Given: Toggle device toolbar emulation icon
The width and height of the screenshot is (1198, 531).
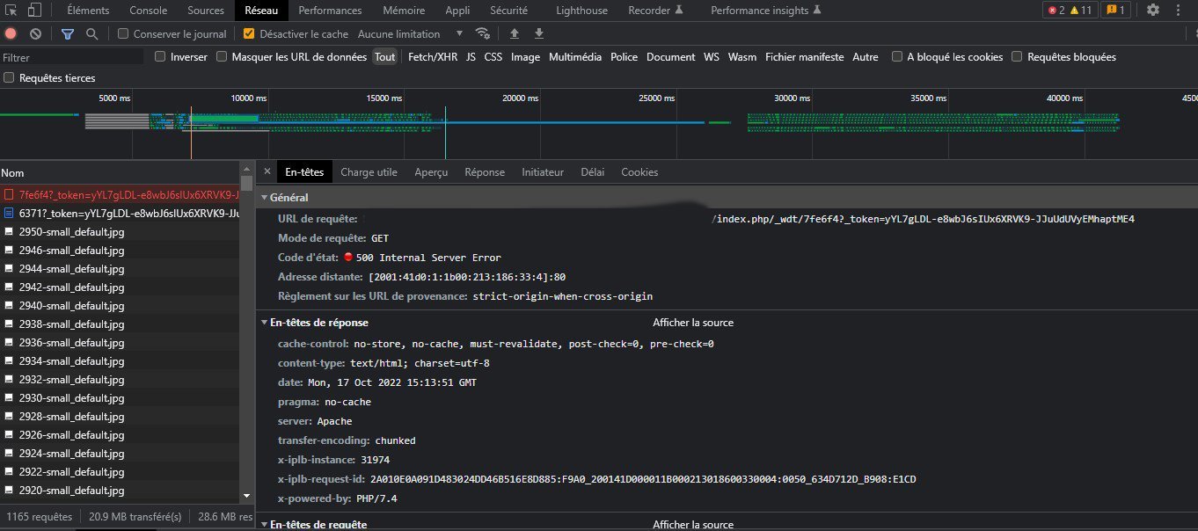Looking at the screenshot, I should coord(34,11).
